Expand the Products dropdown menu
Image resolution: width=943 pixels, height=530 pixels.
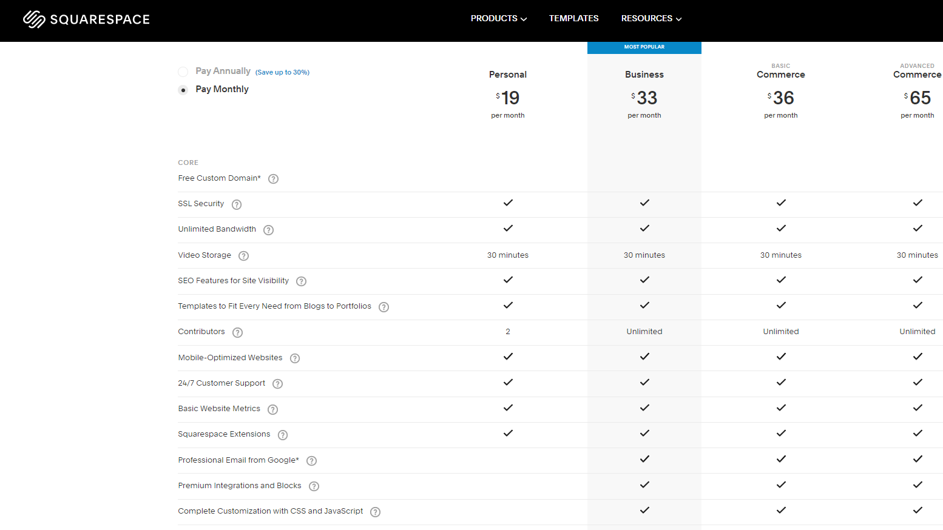click(499, 18)
